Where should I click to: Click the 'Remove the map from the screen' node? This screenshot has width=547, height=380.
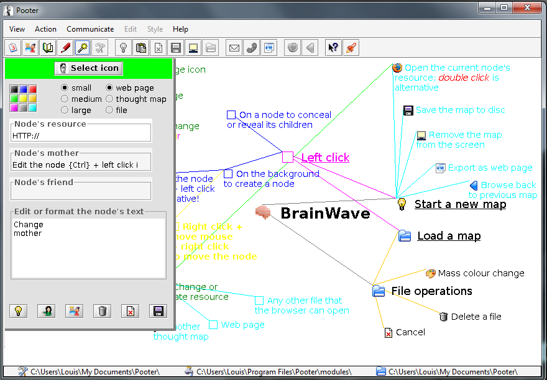459,140
